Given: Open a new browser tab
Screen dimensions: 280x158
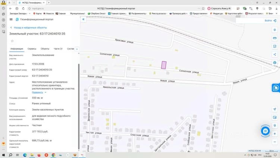Looking at the screenshot, I should tap(49, 3).
